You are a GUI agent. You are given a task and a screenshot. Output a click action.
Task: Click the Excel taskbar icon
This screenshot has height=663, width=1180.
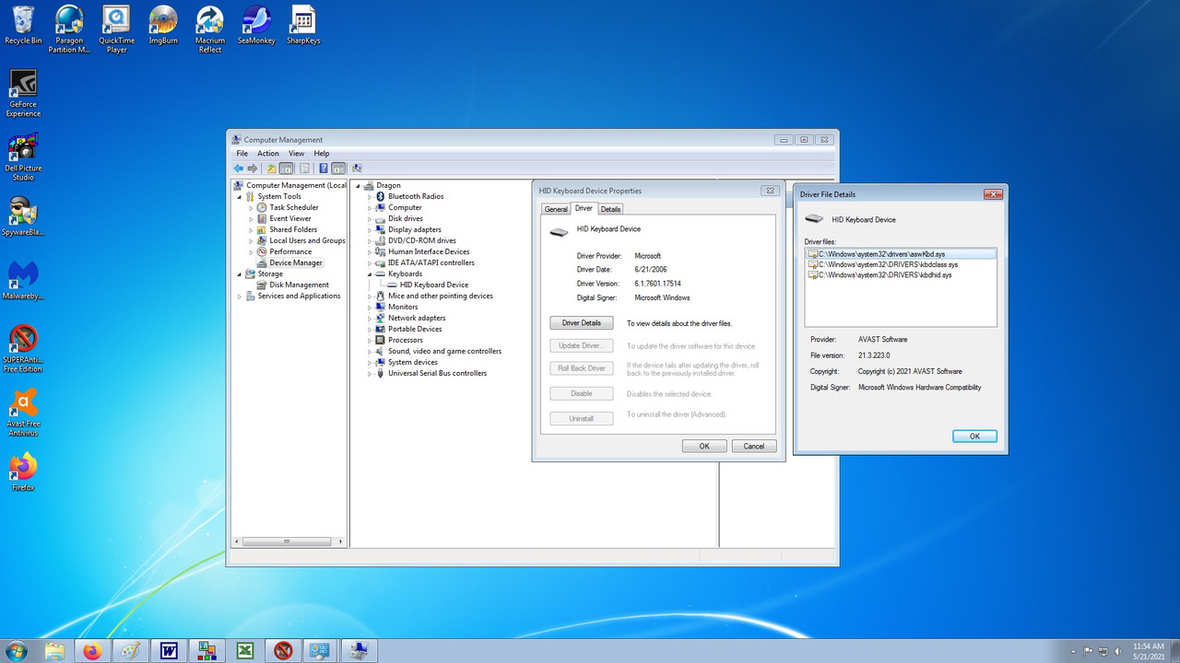tap(245, 651)
